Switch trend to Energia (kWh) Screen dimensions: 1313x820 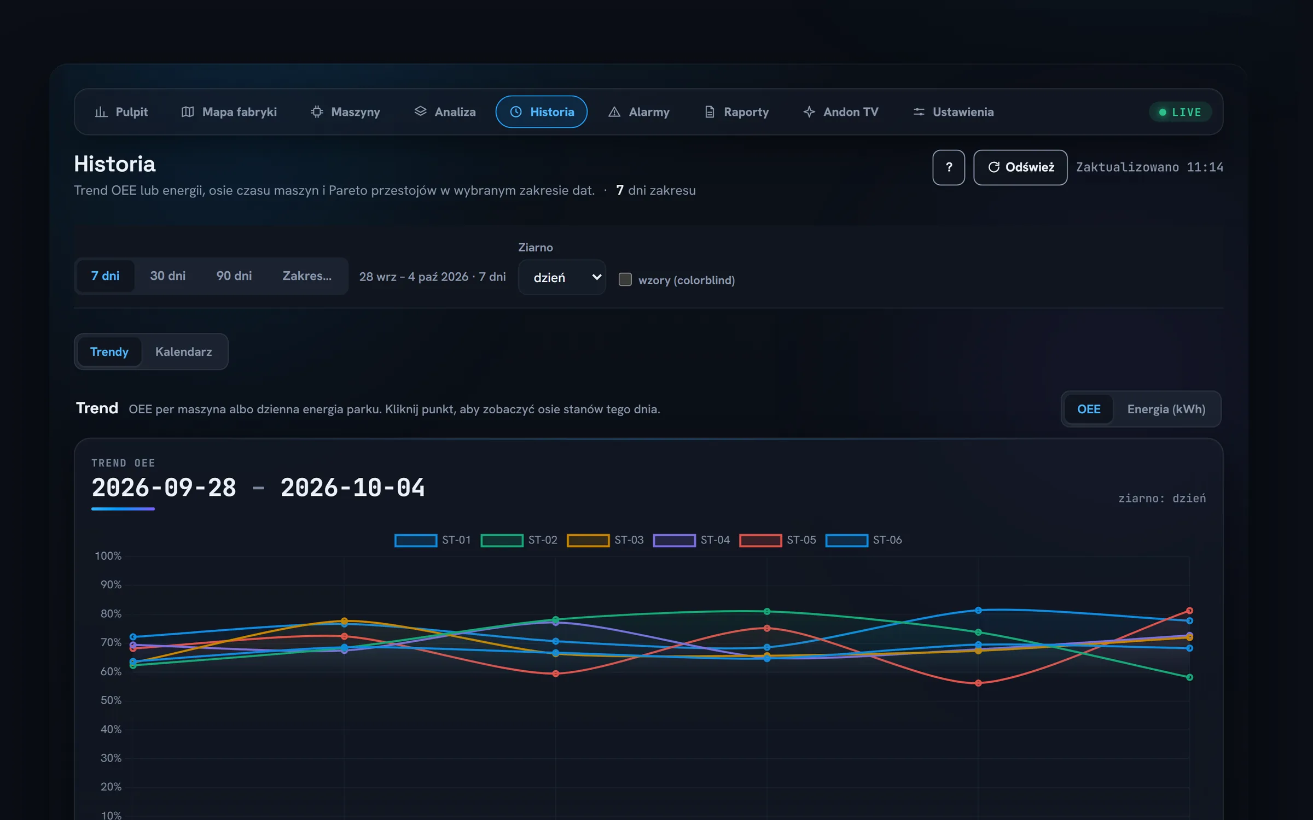click(1166, 409)
